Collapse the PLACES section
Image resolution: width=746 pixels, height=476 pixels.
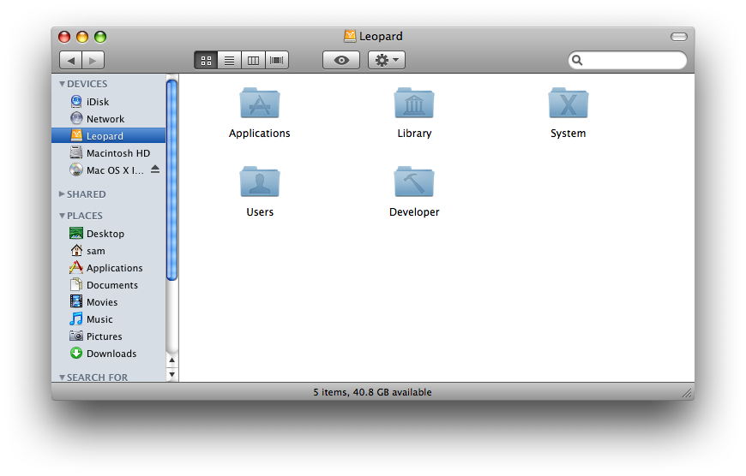pos(62,216)
